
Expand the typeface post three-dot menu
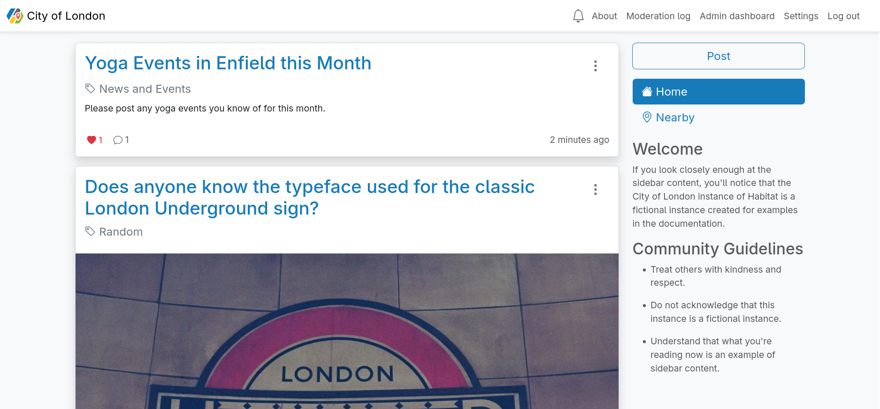tap(595, 190)
